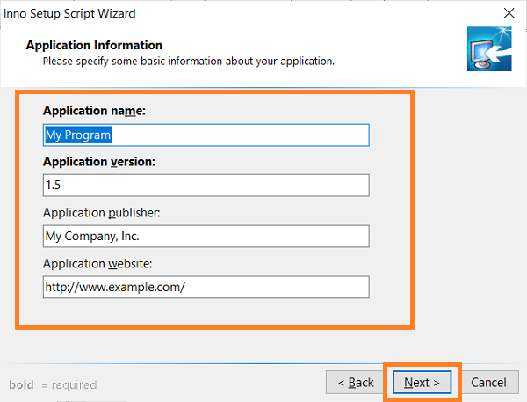The image size is (527, 402).
Task: Proceed with the Next button
Action: click(x=422, y=382)
